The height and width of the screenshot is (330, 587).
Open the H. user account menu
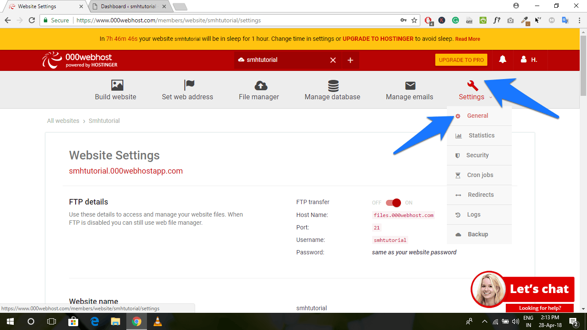click(x=529, y=60)
